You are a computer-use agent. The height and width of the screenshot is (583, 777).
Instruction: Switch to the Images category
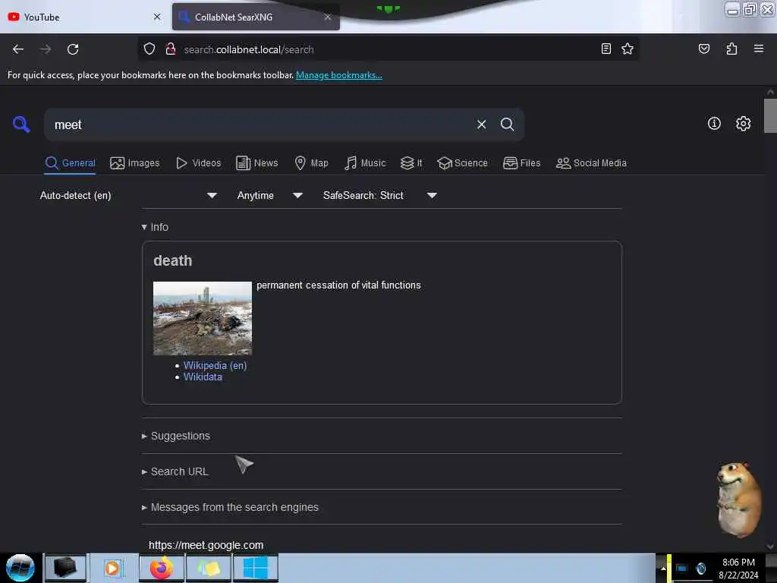click(135, 162)
